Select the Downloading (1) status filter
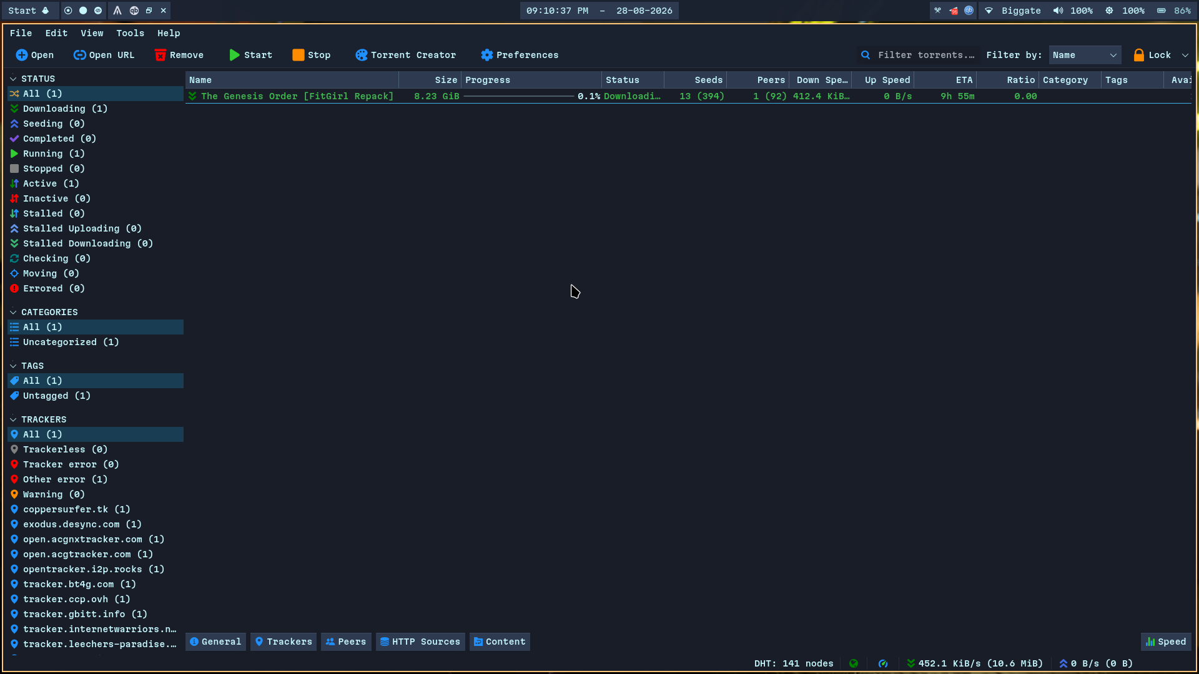Screen dimensions: 1199x674 (96, 109)
